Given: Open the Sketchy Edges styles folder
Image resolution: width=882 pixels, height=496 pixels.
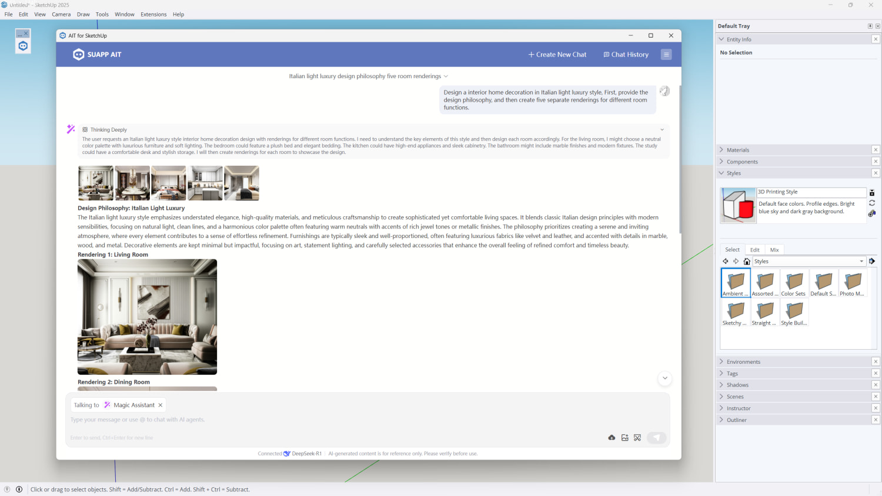Looking at the screenshot, I should tap(735, 313).
